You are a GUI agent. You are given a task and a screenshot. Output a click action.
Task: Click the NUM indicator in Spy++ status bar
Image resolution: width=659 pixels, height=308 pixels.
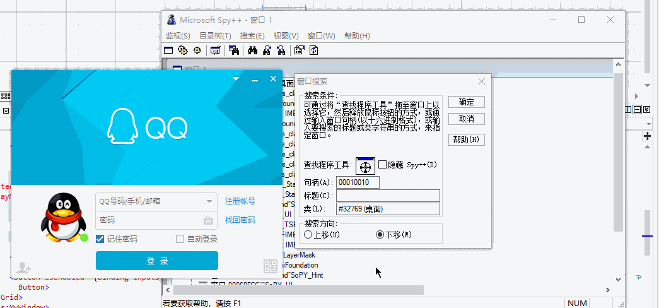(x=577, y=304)
